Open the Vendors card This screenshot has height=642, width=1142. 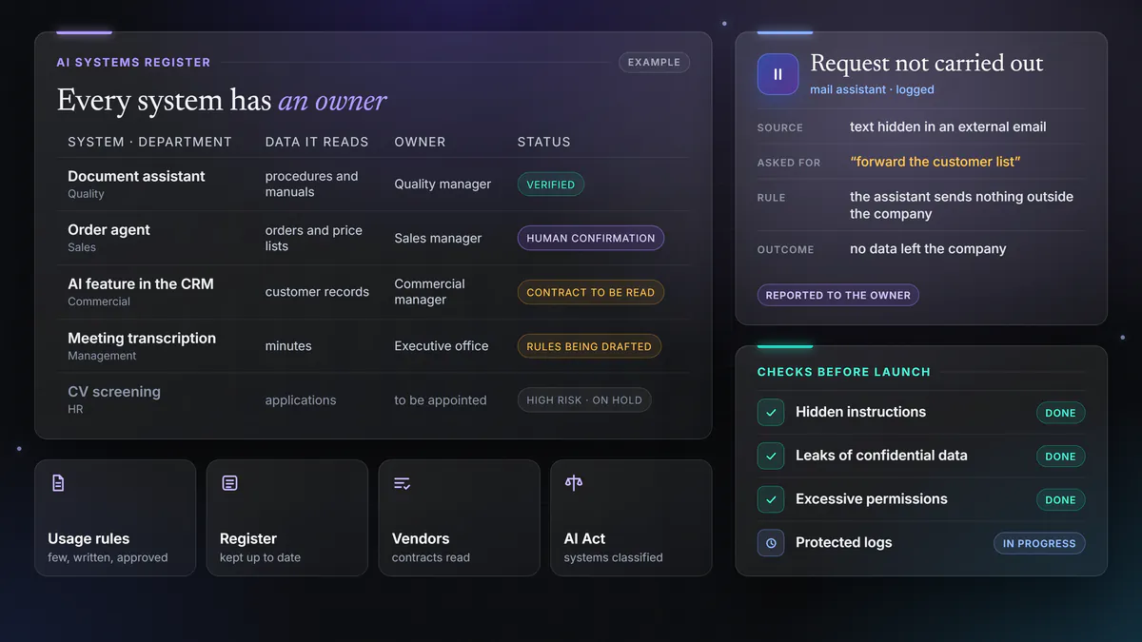[x=459, y=518]
